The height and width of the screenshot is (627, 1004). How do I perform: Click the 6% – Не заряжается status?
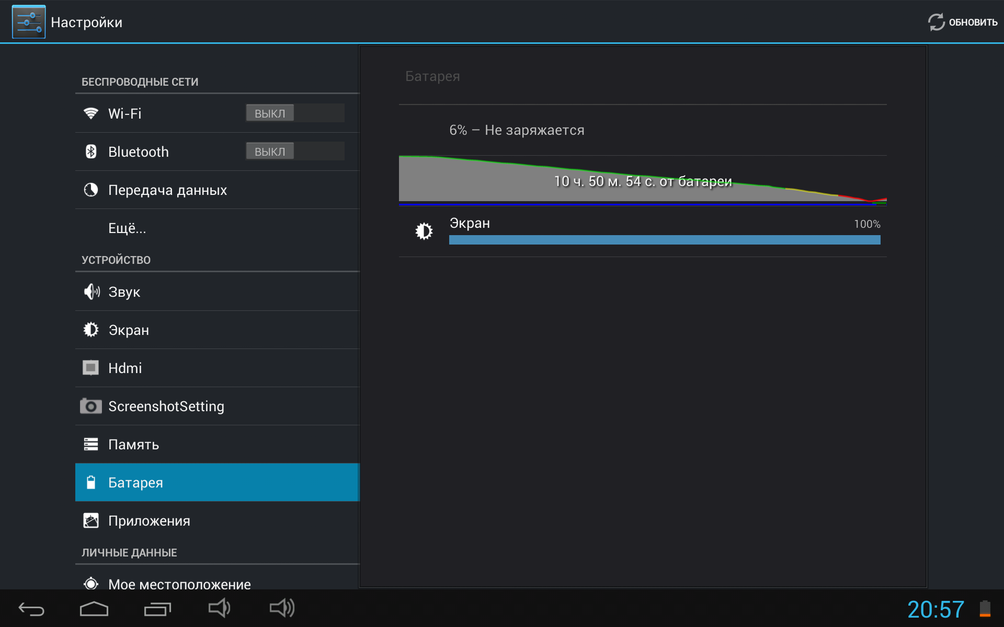coord(517,130)
